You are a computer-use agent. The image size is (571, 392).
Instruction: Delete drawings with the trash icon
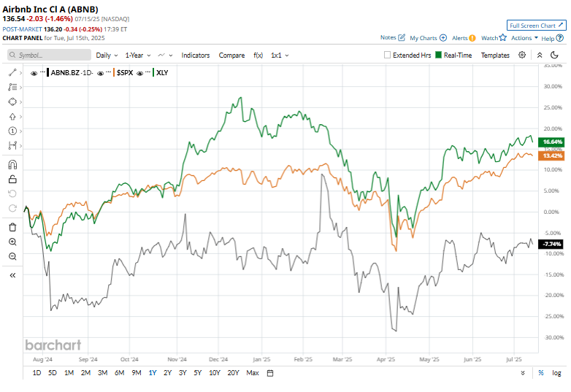12,227
